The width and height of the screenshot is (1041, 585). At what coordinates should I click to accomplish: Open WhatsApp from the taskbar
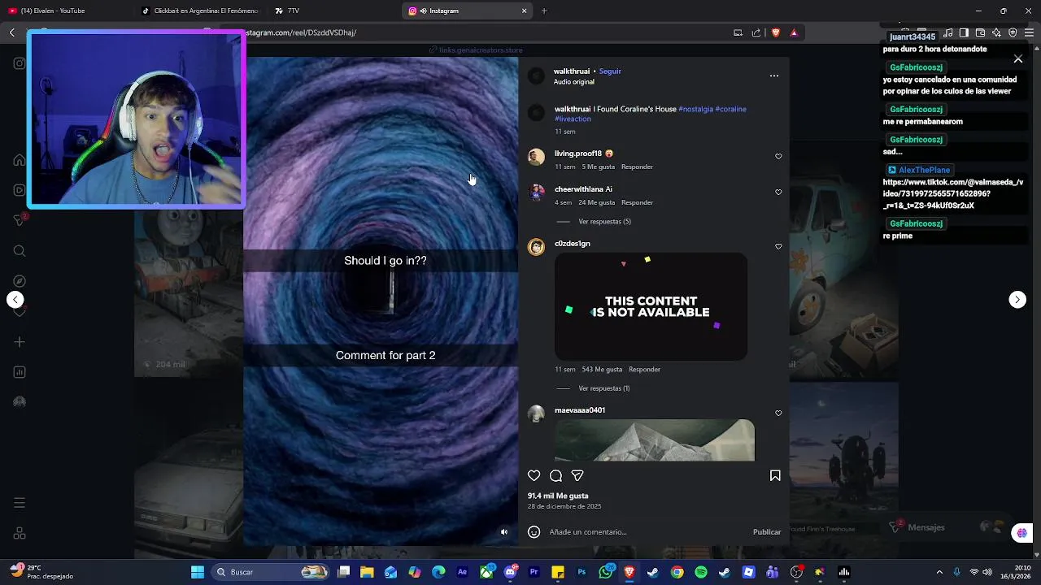click(x=605, y=572)
